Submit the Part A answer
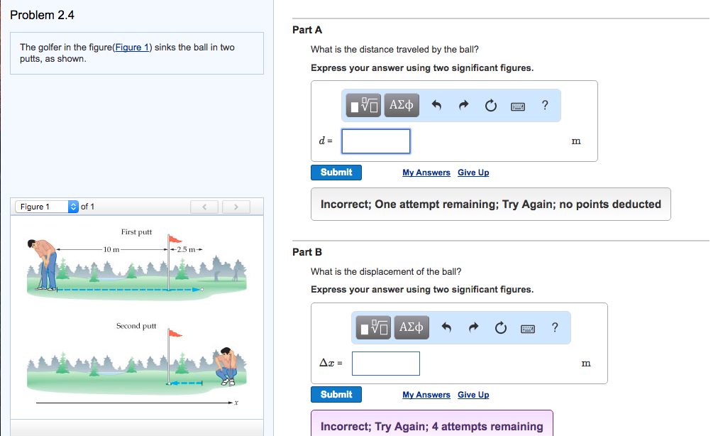The height and width of the screenshot is (436, 718). [336, 172]
